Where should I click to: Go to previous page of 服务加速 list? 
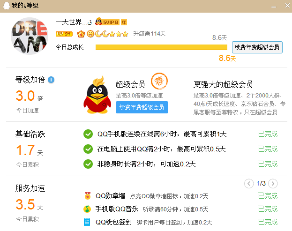click(x=249, y=184)
